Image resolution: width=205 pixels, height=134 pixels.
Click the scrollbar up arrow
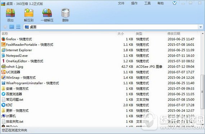[x=202, y=33]
